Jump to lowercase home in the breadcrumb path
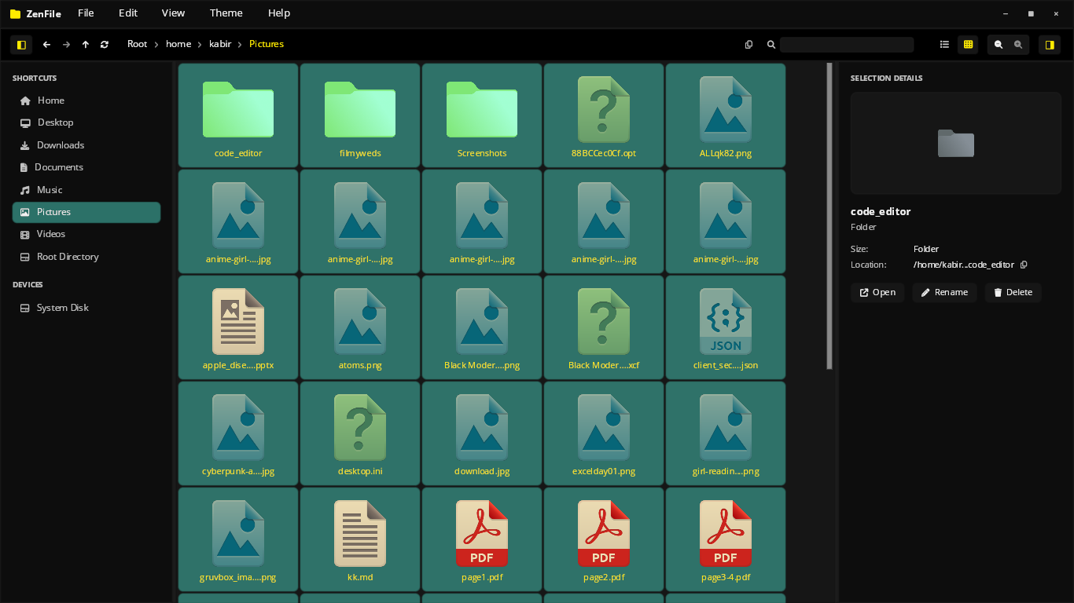This screenshot has height=603, width=1074. coord(178,44)
